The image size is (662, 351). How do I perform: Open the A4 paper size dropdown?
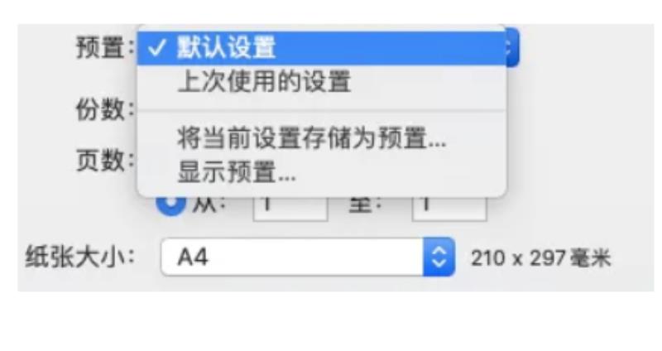307,257
